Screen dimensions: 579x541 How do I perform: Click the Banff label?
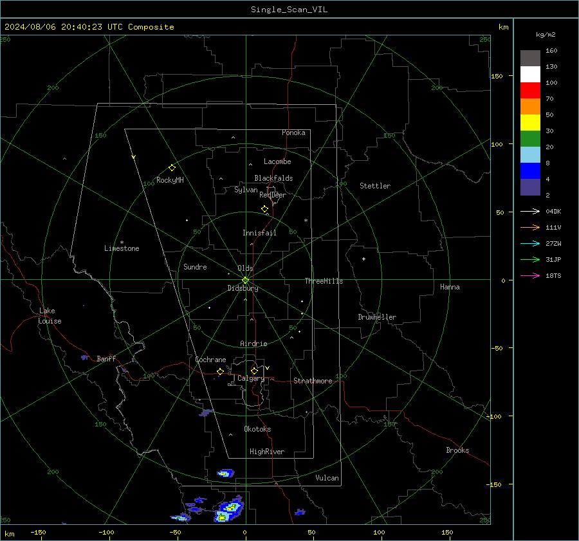click(x=106, y=358)
